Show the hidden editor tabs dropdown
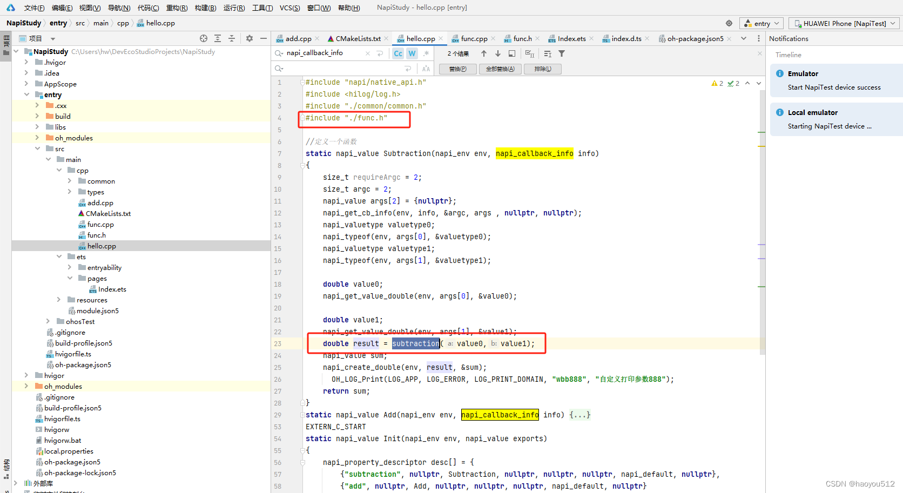The width and height of the screenshot is (903, 493). (x=744, y=38)
